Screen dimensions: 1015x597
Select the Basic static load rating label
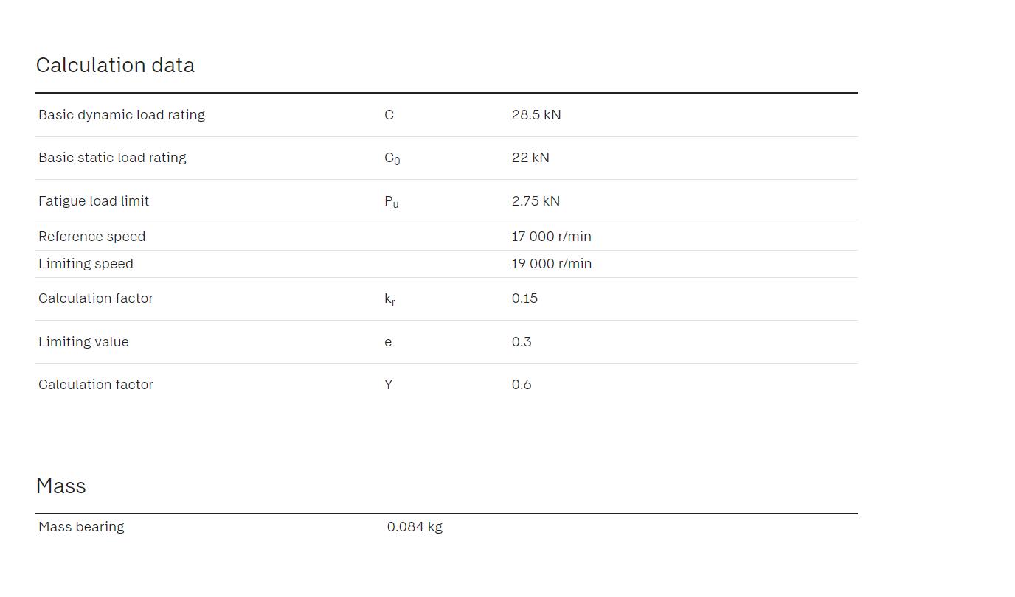point(112,158)
